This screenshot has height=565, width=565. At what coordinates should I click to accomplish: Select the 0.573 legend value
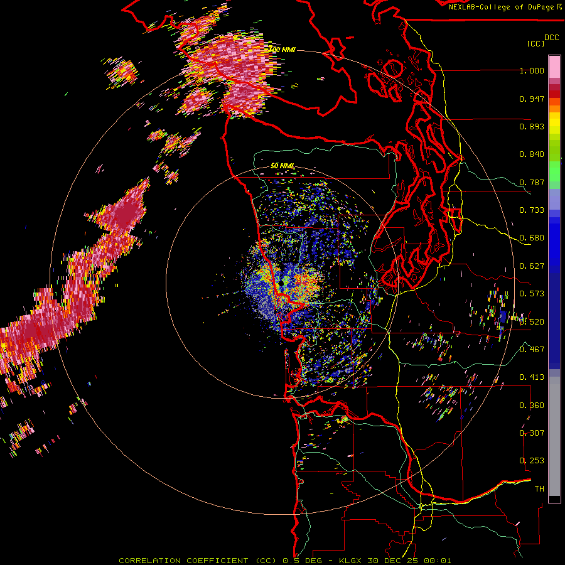[532, 294]
